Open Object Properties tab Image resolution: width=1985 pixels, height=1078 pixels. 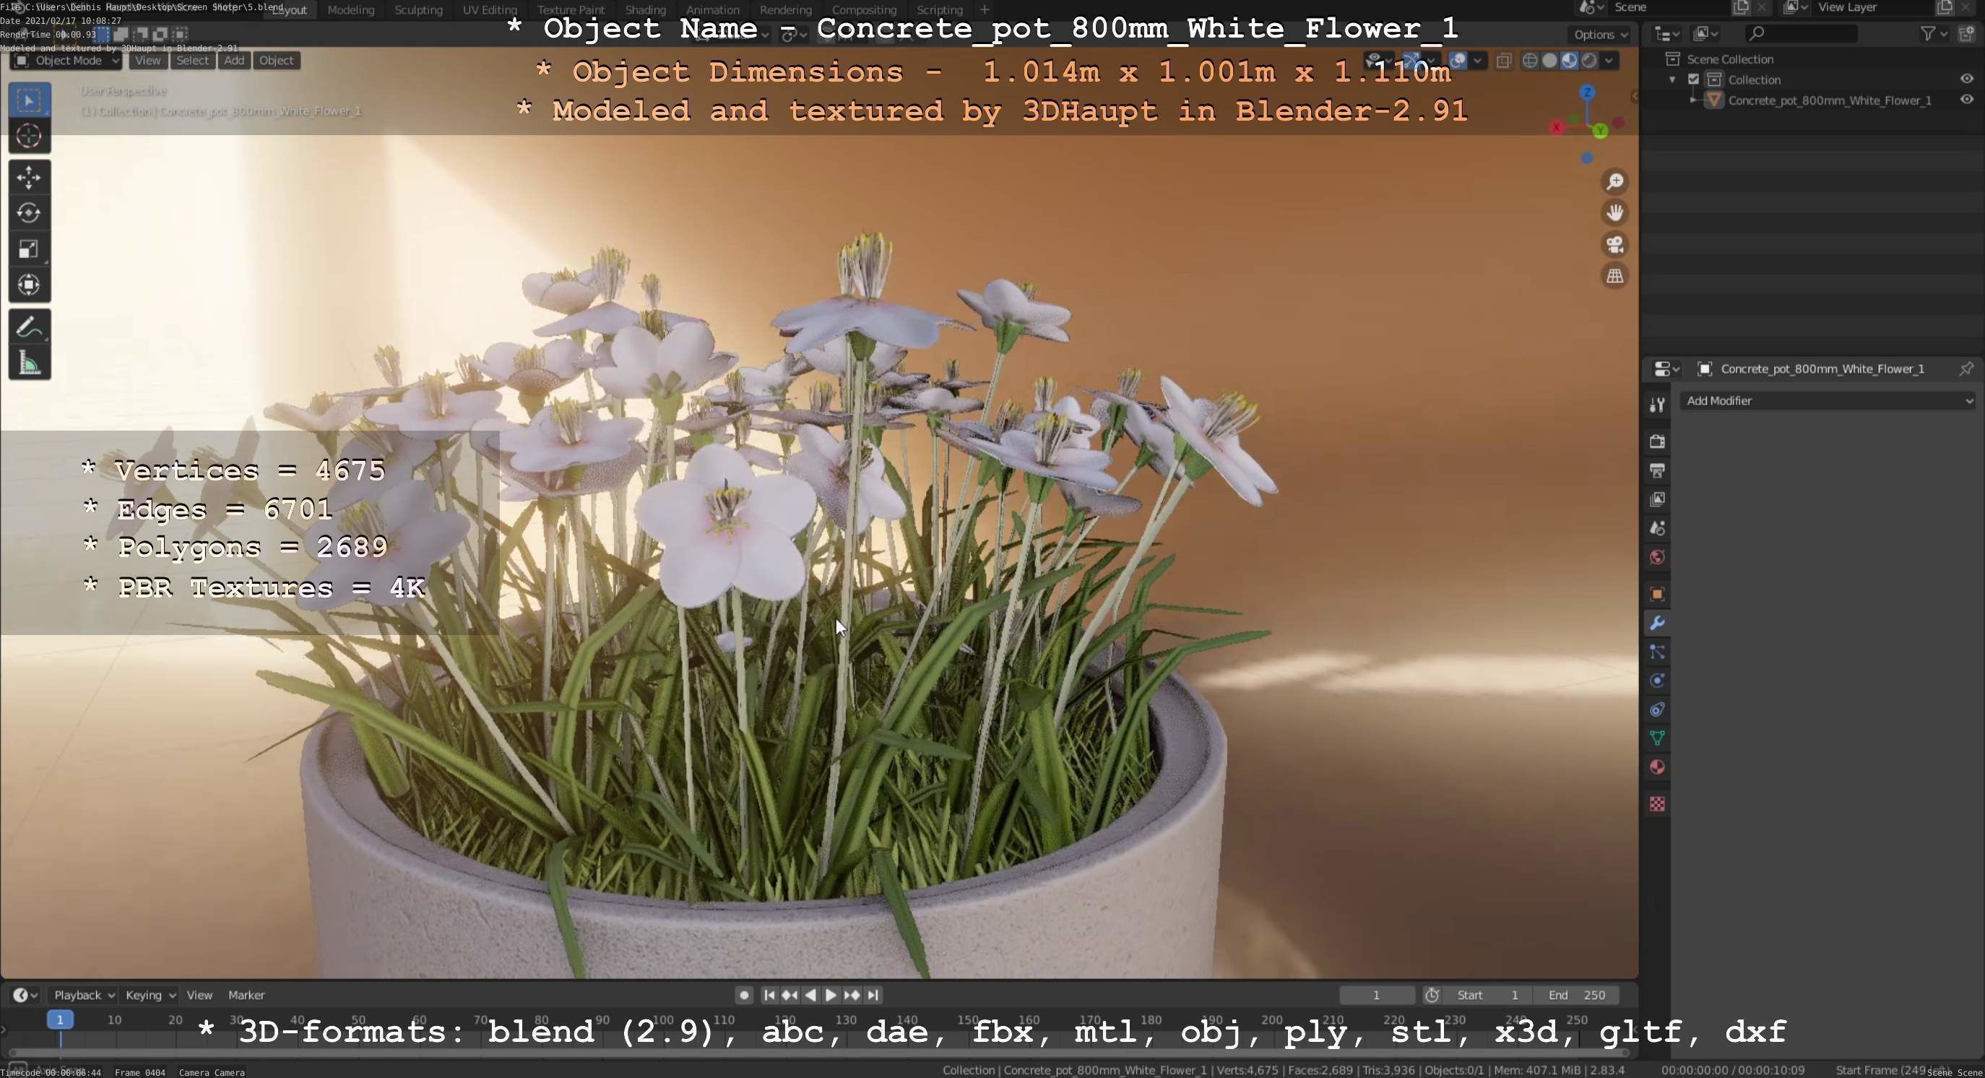1658,594
